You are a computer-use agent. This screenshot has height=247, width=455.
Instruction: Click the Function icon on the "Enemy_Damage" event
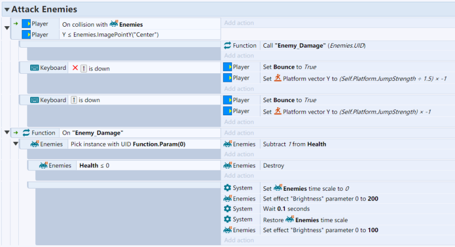point(26,133)
